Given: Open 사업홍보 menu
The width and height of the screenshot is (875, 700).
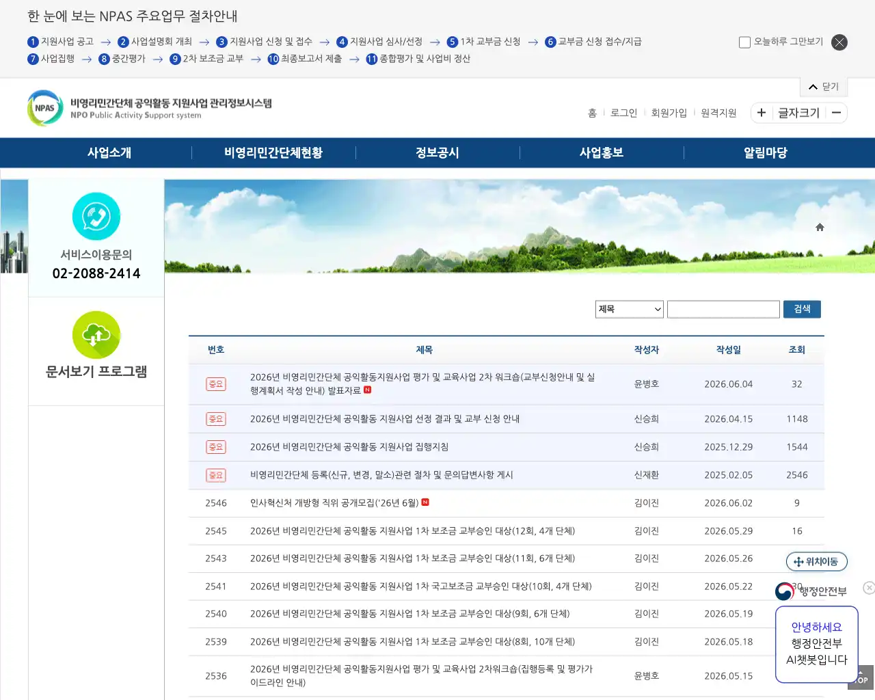Looking at the screenshot, I should point(602,153).
